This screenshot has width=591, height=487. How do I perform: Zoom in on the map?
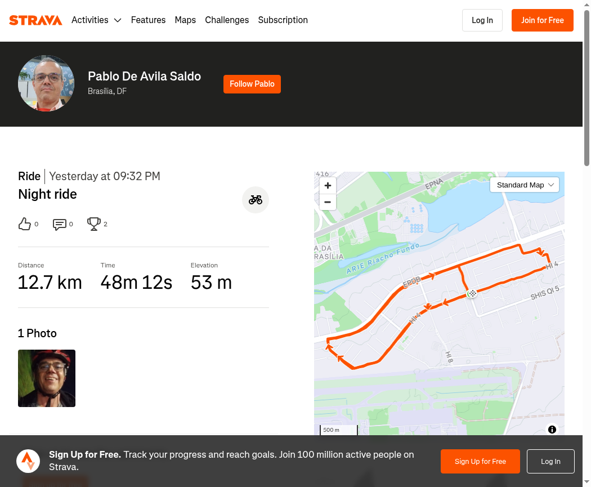(328, 185)
